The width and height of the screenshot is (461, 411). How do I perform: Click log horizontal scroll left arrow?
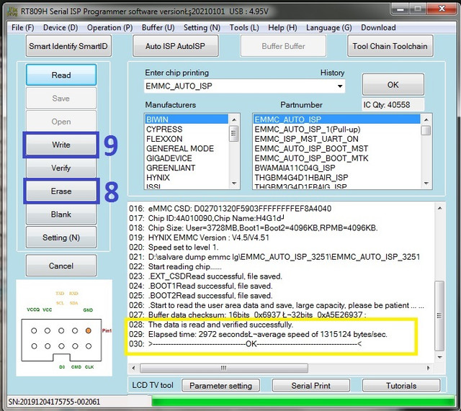[x=133, y=368]
